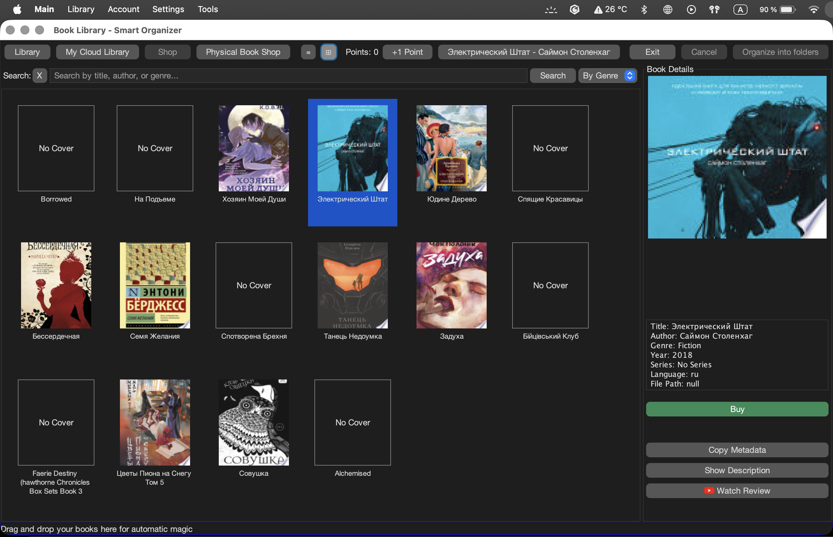Click the Search button
833x537 pixels.
(553, 76)
